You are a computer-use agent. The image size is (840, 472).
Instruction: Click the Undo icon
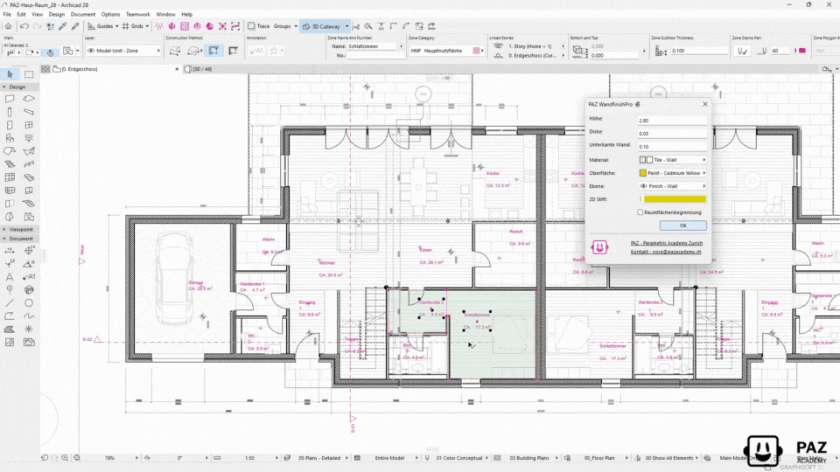[24, 26]
